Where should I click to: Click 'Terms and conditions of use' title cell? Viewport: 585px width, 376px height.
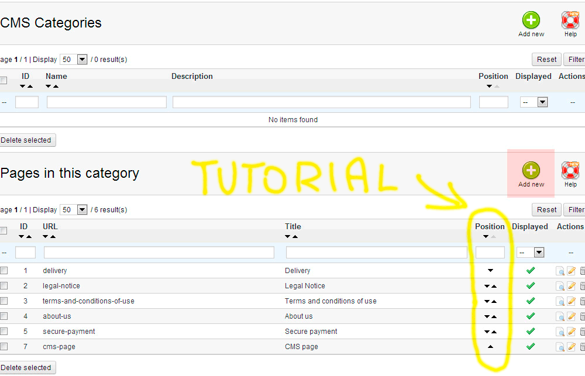(331, 301)
